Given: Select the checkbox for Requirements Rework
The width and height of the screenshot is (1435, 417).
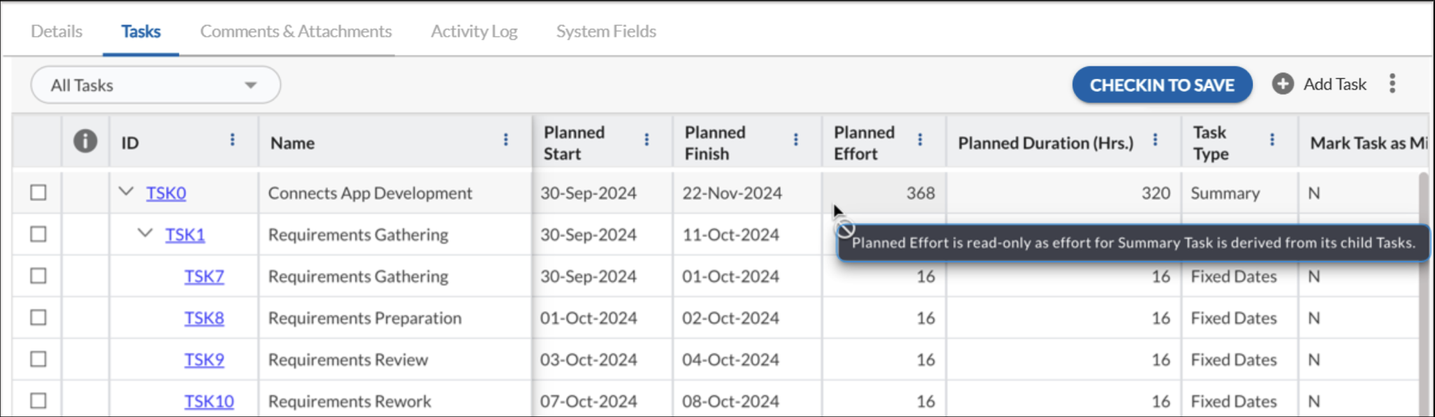Looking at the screenshot, I should click(x=37, y=400).
